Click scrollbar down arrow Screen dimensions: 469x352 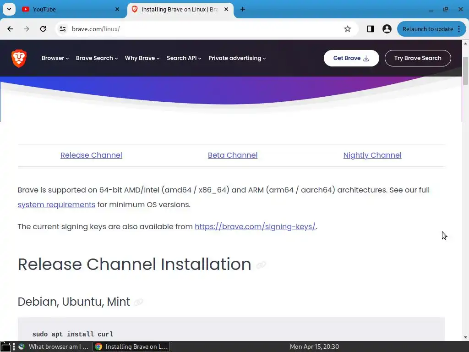pos(465,337)
